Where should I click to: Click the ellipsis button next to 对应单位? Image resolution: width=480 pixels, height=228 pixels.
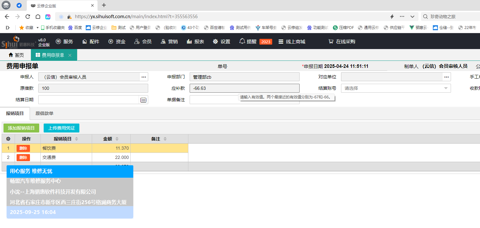(x=446, y=77)
